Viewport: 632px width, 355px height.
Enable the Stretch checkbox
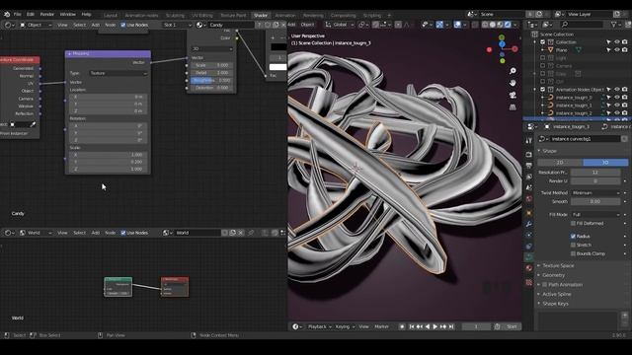pyautogui.click(x=573, y=245)
